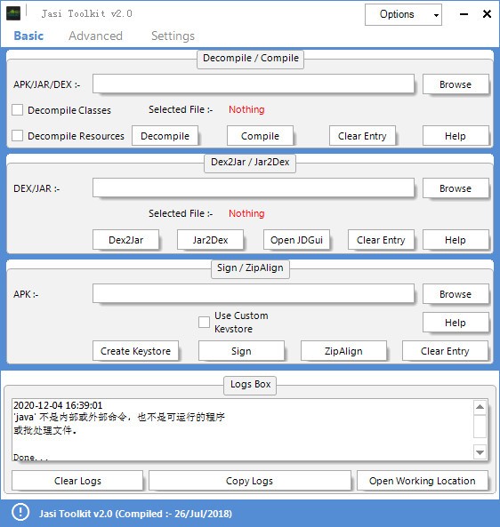Click the Decompile button
The height and width of the screenshot is (527, 500).
tap(165, 136)
